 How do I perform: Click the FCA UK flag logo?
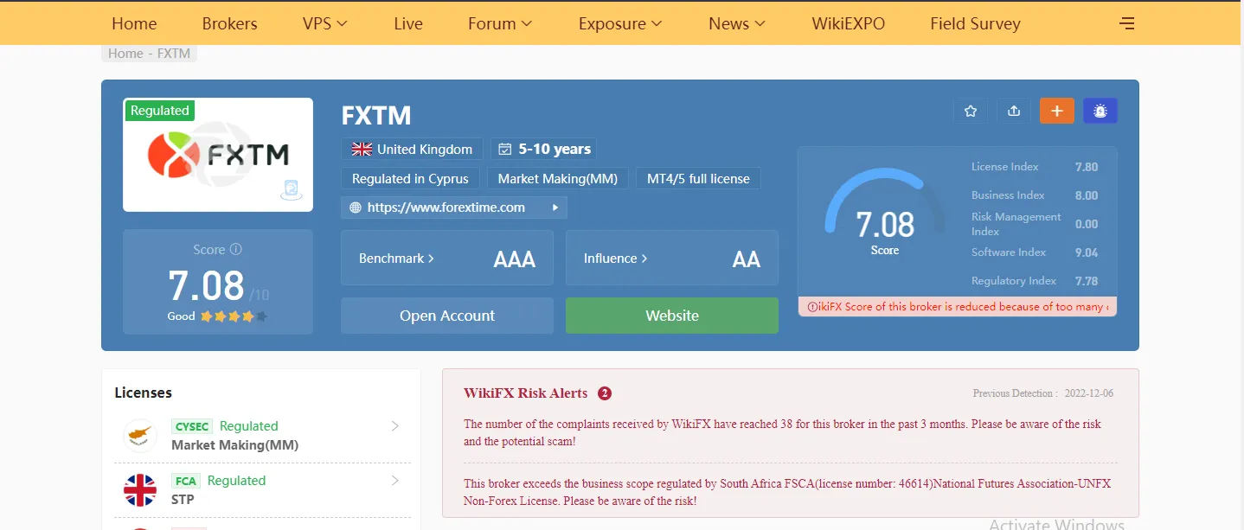pyautogui.click(x=139, y=490)
